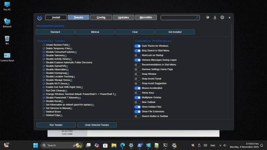
Task: Open the Recycle Bin desktop icon
Action: [7, 40]
